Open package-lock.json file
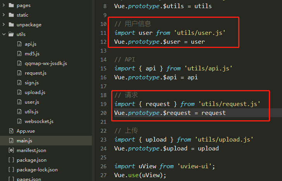 pyautogui.click(x=37, y=170)
